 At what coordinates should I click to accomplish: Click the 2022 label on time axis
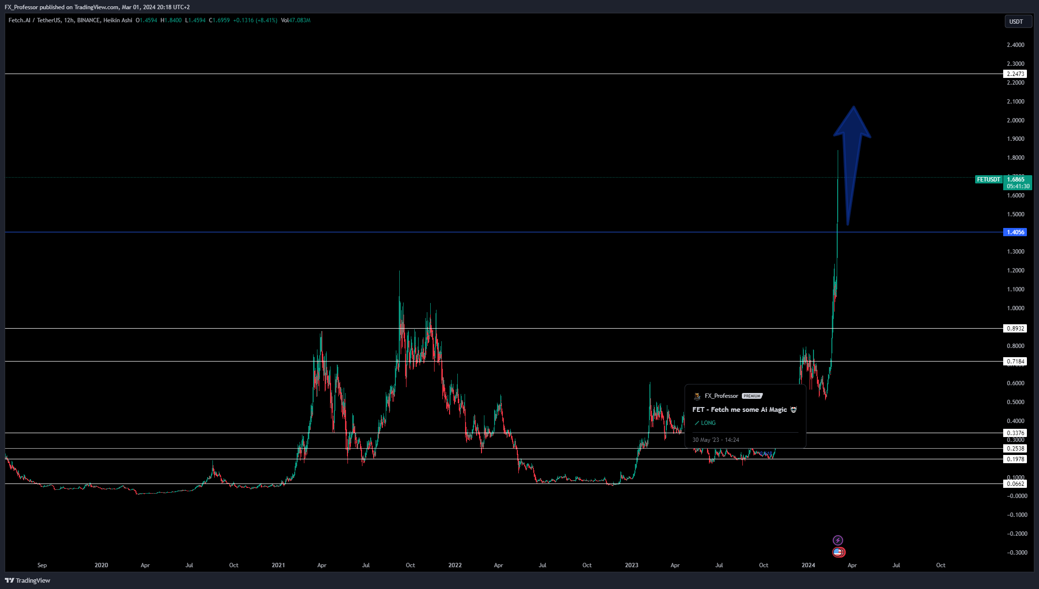pos(455,565)
